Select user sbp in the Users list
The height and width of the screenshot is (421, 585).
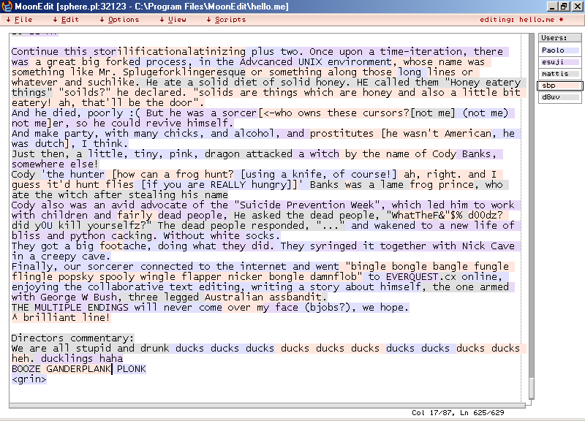(x=560, y=86)
